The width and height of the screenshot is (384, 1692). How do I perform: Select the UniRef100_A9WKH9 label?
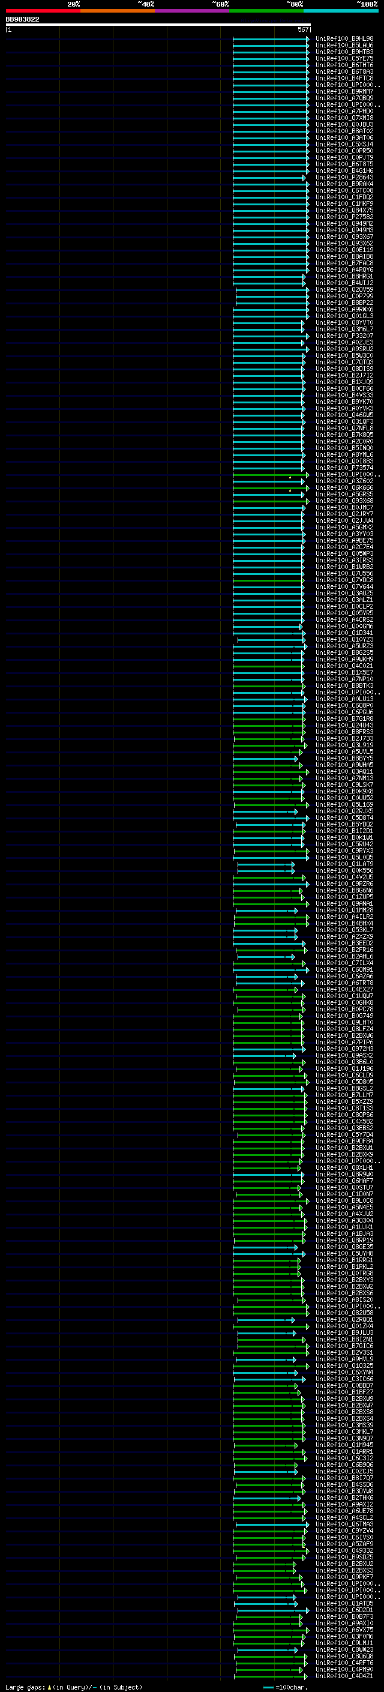coord(344,660)
